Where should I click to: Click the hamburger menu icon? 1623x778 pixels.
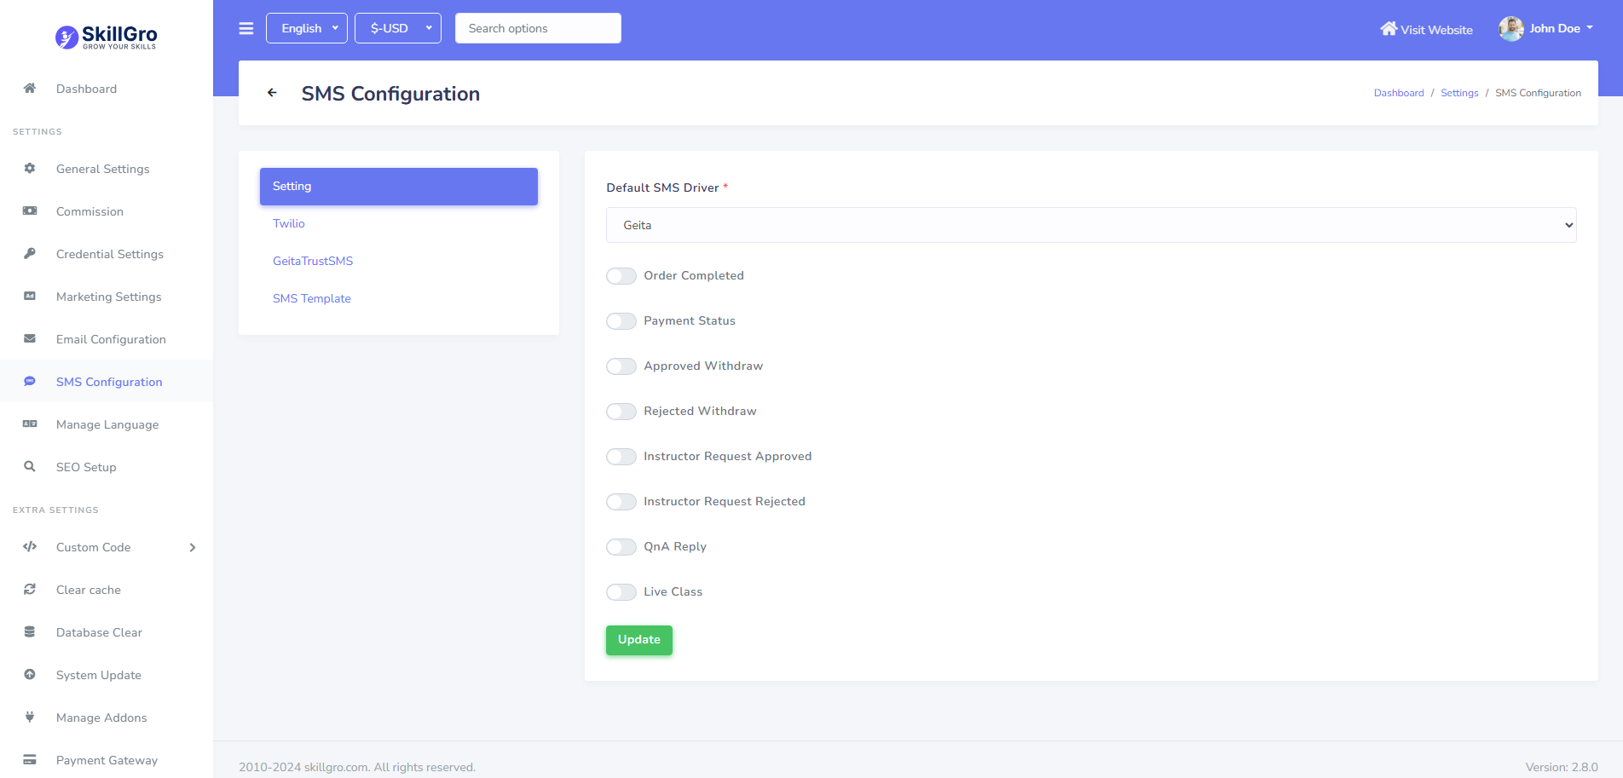point(246,28)
